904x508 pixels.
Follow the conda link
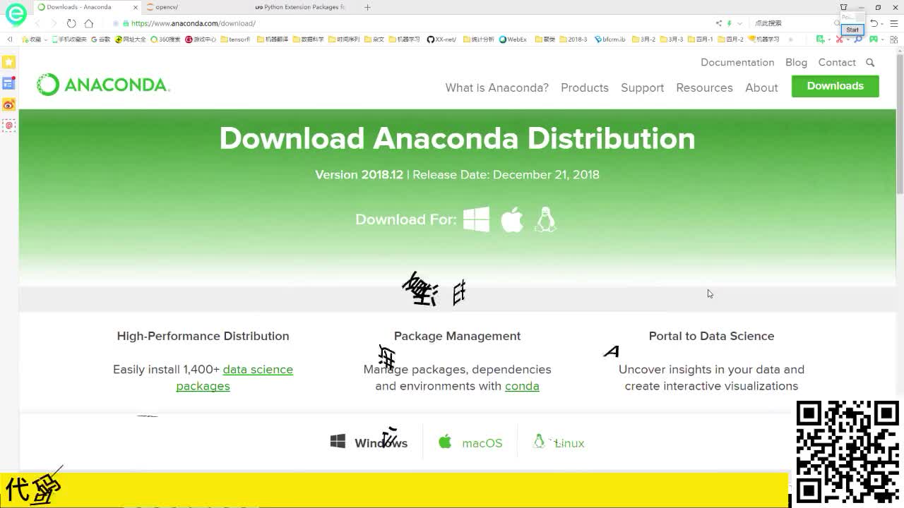522,386
